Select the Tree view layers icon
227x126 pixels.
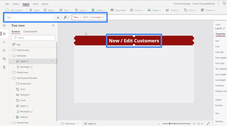point(4,34)
